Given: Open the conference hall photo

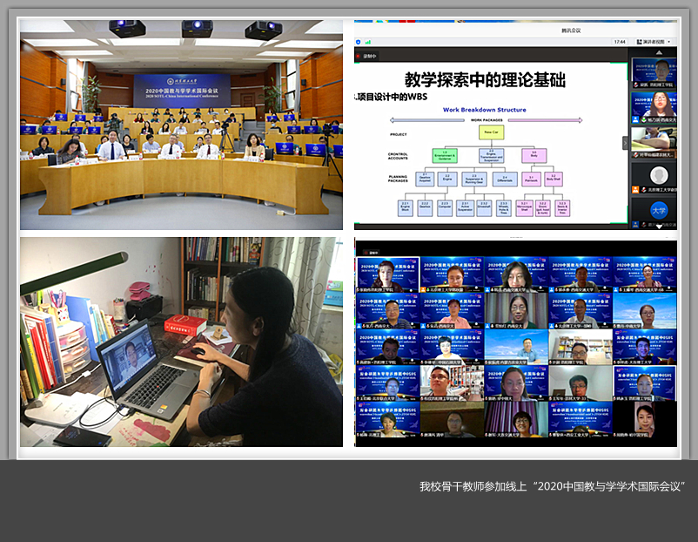Looking at the screenshot, I should (181, 124).
